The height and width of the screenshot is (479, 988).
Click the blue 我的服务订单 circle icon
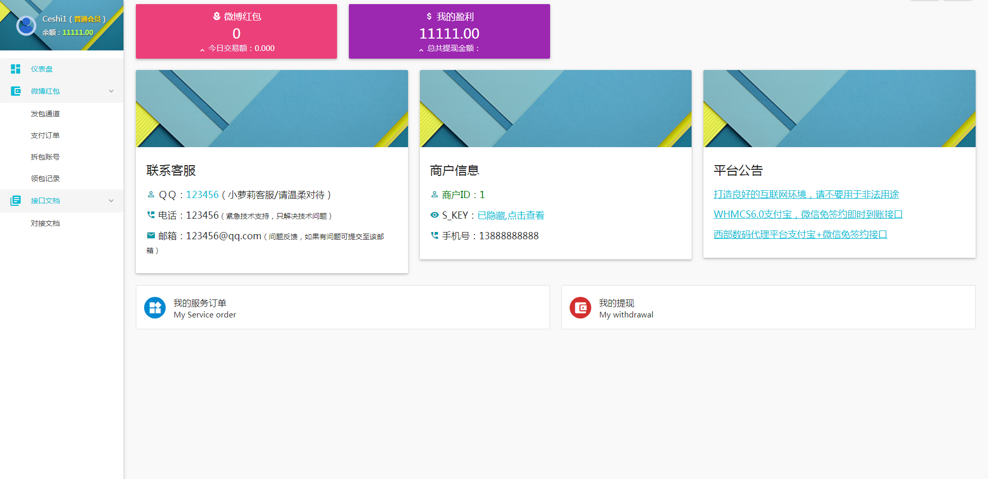point(155,308)
